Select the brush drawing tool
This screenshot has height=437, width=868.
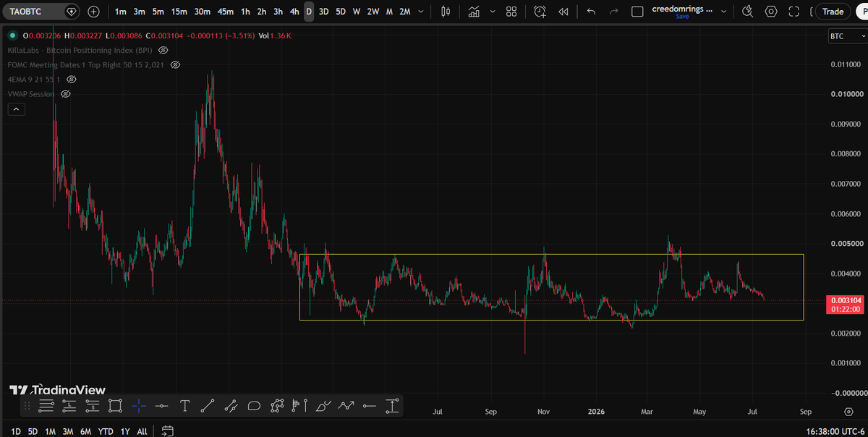click(323, 405)
